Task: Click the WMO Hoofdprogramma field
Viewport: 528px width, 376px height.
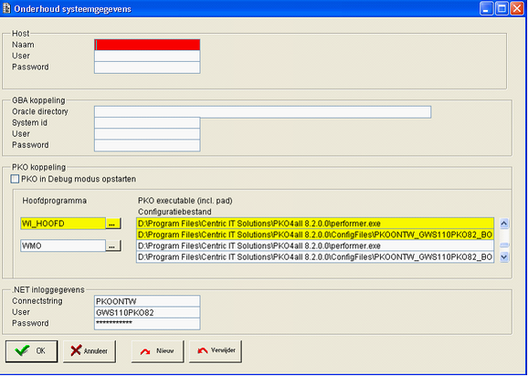Action: point(63,245)
